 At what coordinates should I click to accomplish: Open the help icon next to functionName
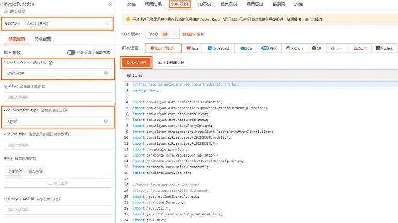(50, 63)
